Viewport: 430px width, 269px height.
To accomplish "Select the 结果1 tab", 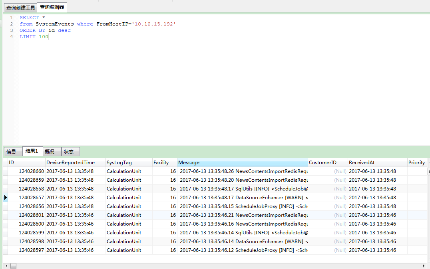I will click(32, 151).
